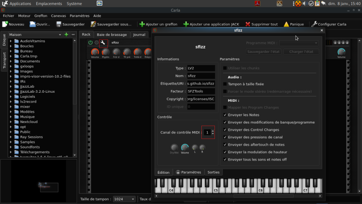Open the Canevas menu
Viewport: 362px width, 204px height.
point(58,16)
